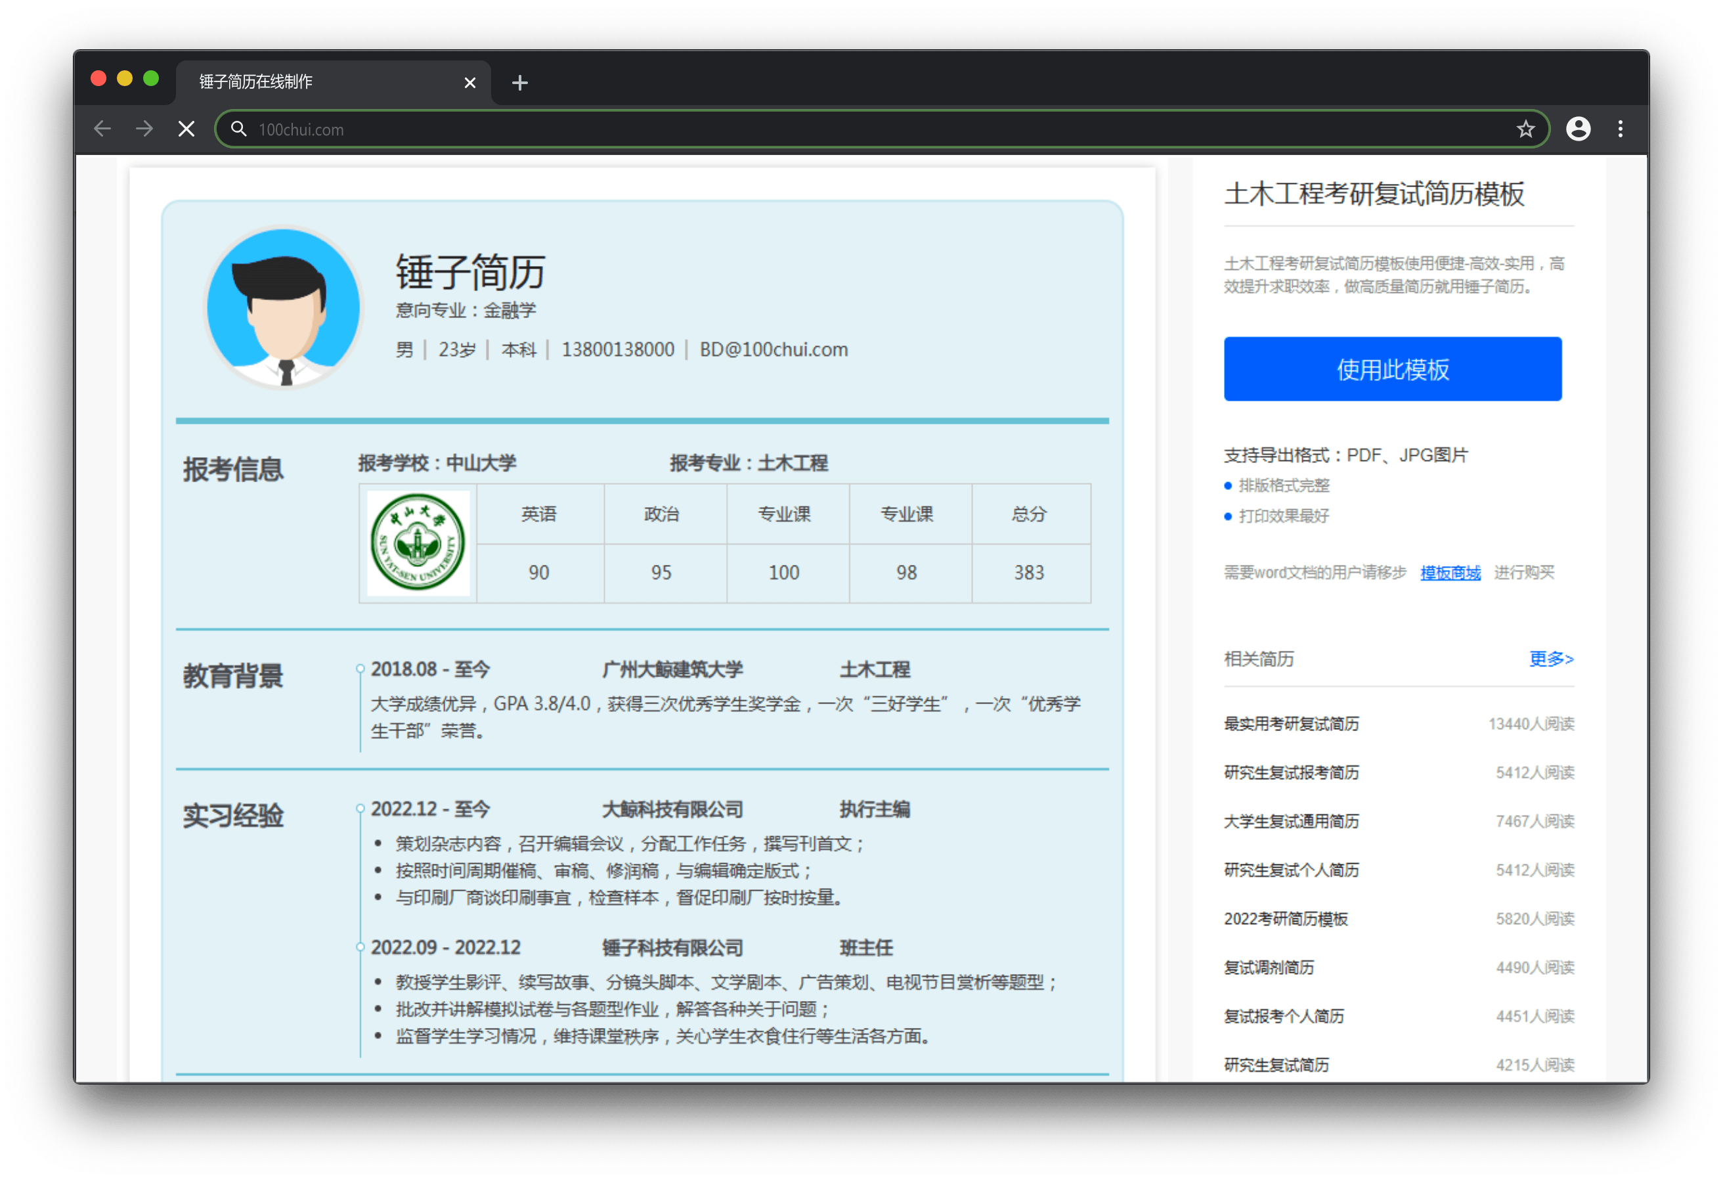1723x1181 pixels.
Task: Click the 锤子科技有限公司 company name
Action: 672,947
